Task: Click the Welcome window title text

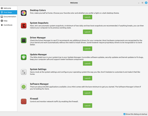Action: [74, 3]
